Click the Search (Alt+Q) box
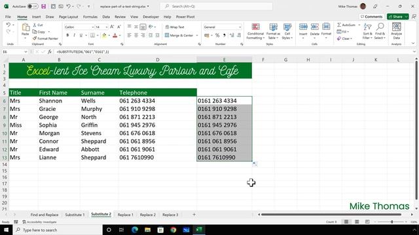Image resolution: width=419 pixels, height=235 pixels. click(216, 6)
